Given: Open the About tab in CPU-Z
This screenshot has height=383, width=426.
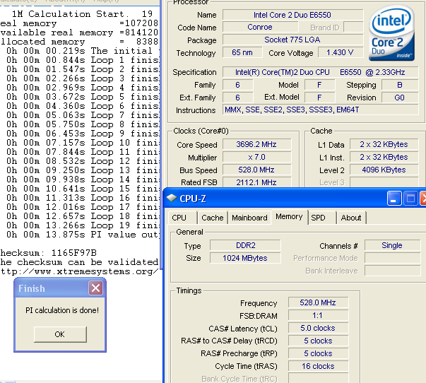Looking at the screenshot, I should point(351,218).
